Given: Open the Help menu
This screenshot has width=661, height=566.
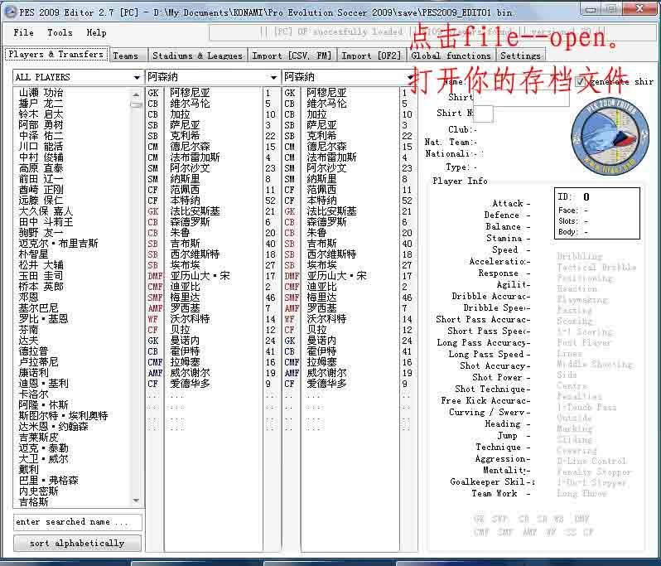Looking at the screenshot, I should [x=96, y=32].
